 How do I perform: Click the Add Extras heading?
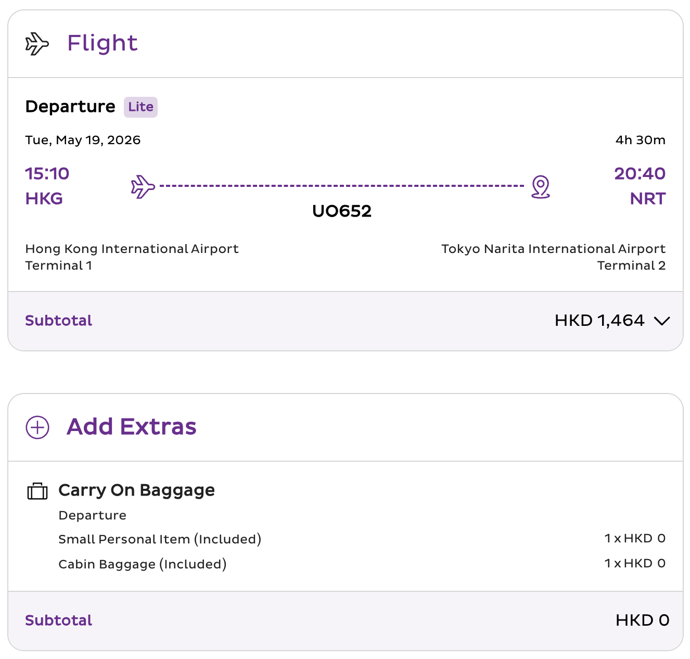pos(131,427)
